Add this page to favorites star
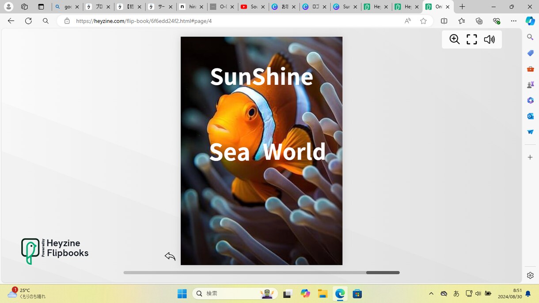 click(x=423, y=21)
